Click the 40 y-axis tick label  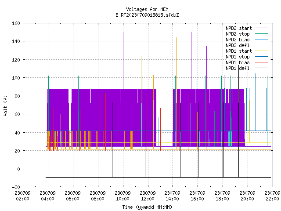tap(17, 133)
